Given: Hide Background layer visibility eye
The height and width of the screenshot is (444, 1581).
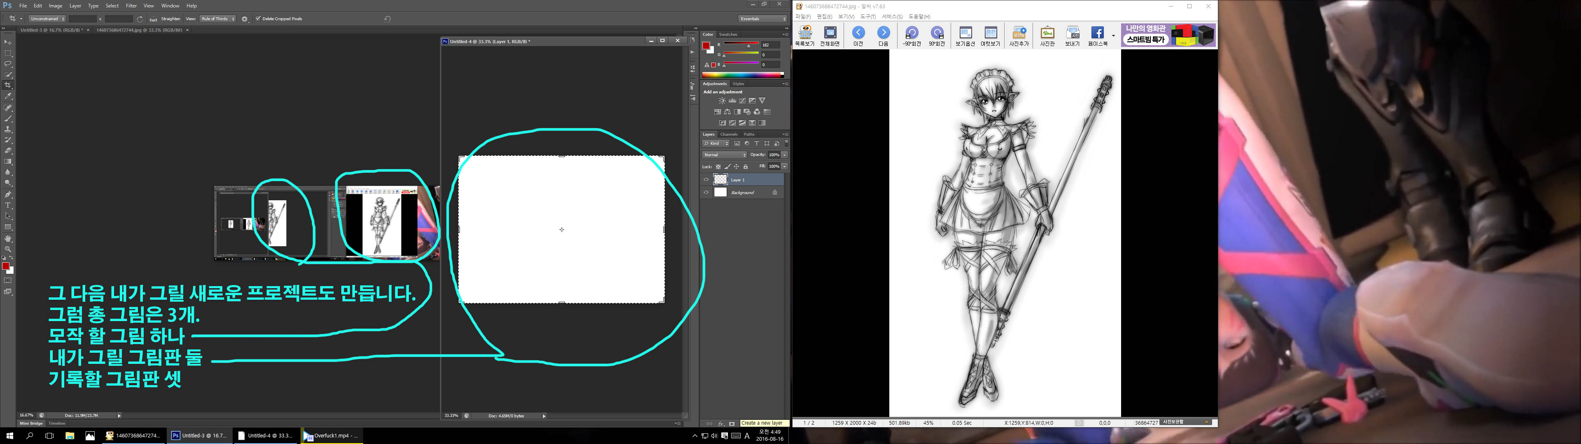Looking at the screenshot, I should click(x=706, y=192).
